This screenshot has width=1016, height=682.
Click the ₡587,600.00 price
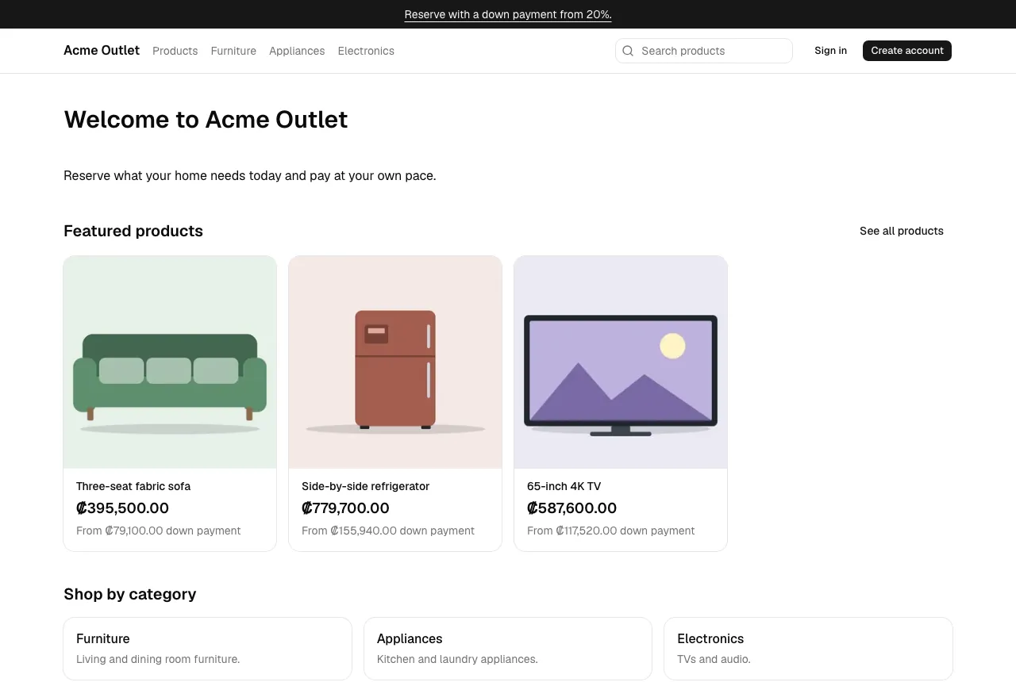(571, 508)
